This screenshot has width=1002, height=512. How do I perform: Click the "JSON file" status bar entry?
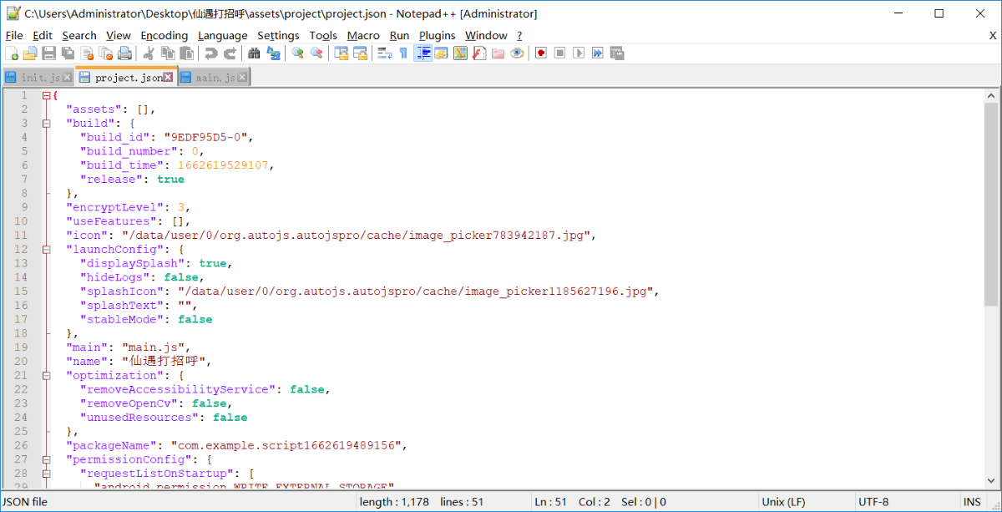tap(25, 502)
